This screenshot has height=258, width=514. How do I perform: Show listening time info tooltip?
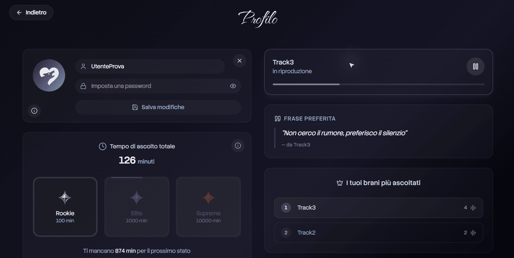(238, 146)
